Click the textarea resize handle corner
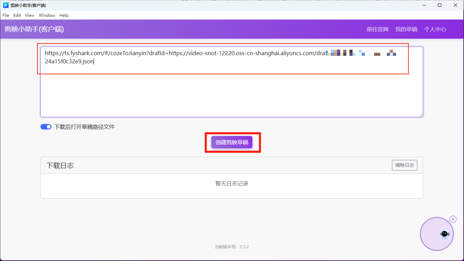 point(421,115)
